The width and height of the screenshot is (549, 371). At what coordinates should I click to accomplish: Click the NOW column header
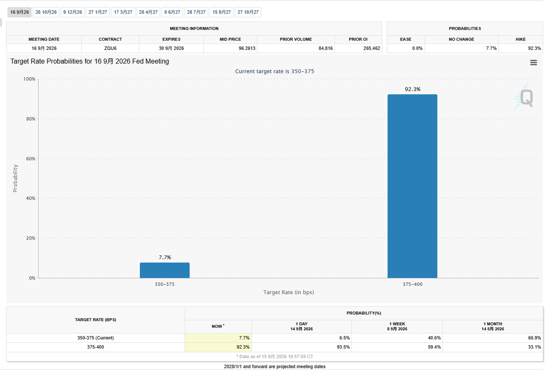218,327
